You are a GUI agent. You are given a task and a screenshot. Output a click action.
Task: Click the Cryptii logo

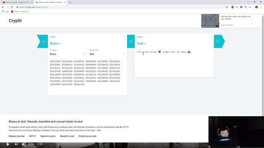[15, 21]
